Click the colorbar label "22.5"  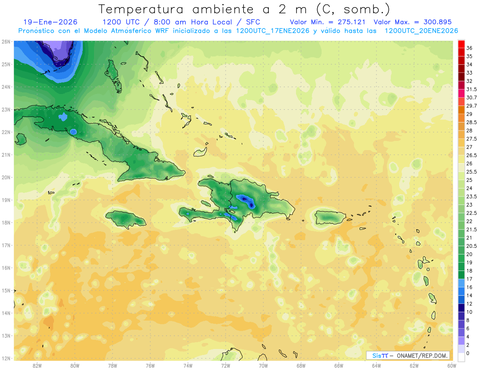click(471, 213)
